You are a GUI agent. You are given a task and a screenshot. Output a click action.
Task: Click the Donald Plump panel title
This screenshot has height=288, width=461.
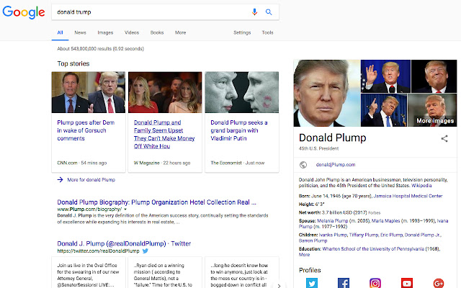pos(333,138)
